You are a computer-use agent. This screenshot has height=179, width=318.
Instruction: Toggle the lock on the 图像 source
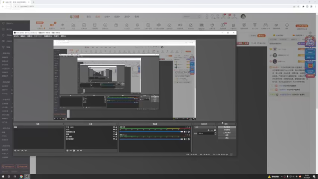(116, 134)
